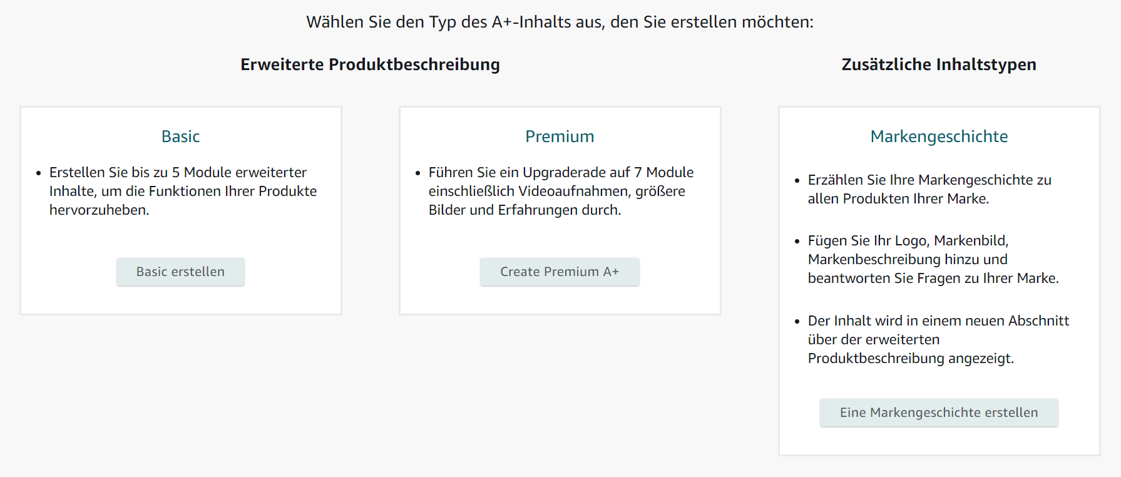Click the bullet dot before Erzählen Sie
1121x477 pixels.
[797, 180]
